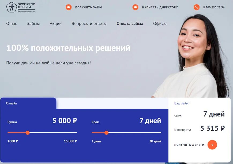This screenshot has height=164, width=233.
Task: Click the orange envelope icon beside Получить займ
Action: [69, 7]
